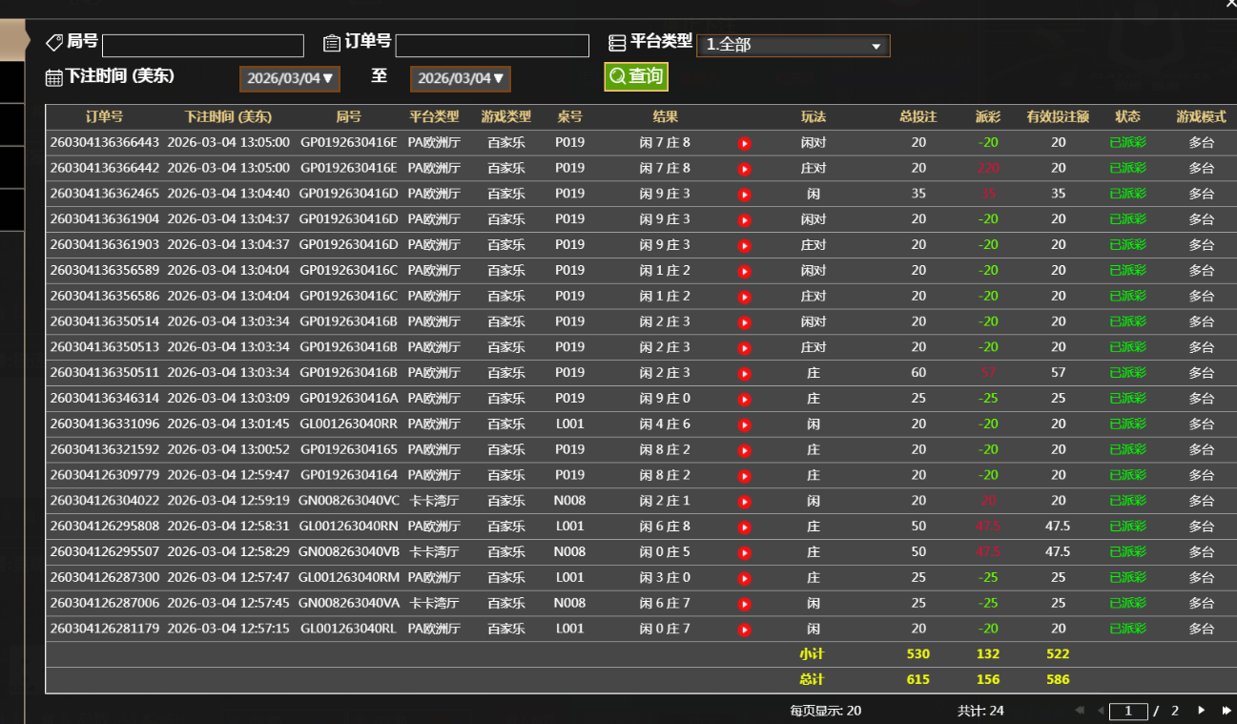Play replay video for order 260304136362465
This screenshot has width=1237, height=724.
pos(745,195)
